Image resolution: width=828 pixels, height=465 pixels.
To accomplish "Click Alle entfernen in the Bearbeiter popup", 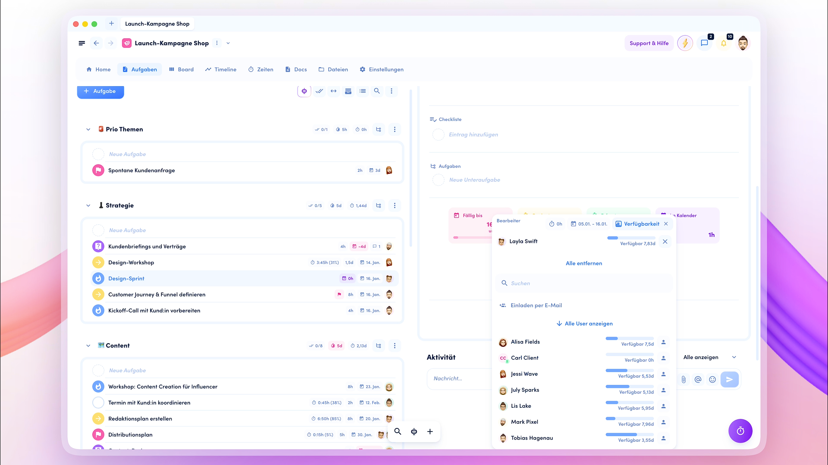I will (583, 263).
